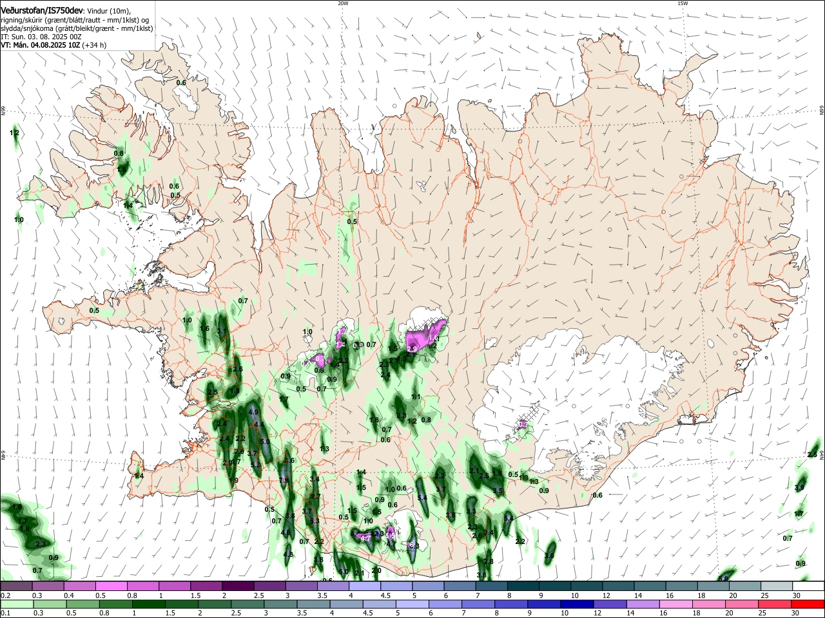
Task: Click the '0.1' label in the lower legend row
Action: (5, 613)
